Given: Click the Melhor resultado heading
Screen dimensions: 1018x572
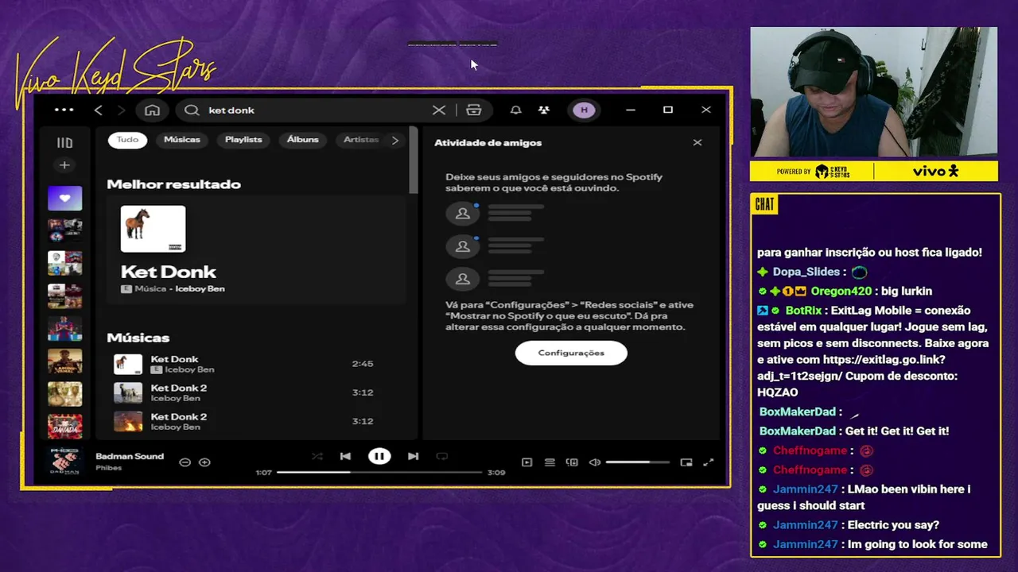Looking at the screenshot, I should 173,184.
